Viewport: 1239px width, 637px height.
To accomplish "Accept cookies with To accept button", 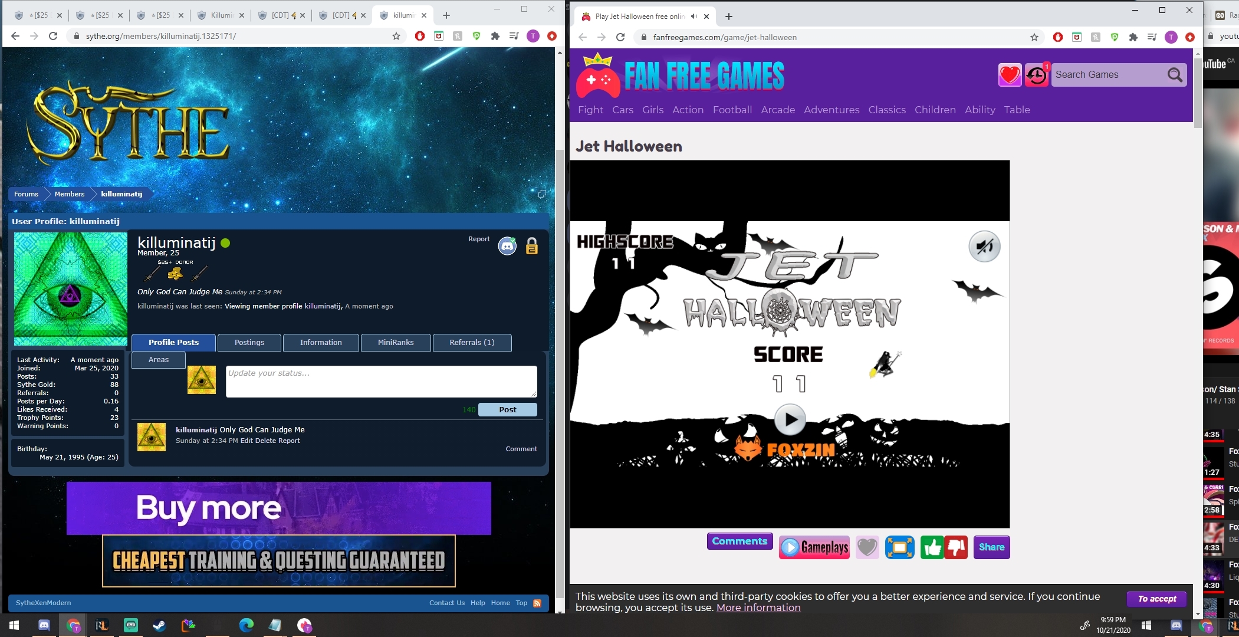I will point(1157,599).
